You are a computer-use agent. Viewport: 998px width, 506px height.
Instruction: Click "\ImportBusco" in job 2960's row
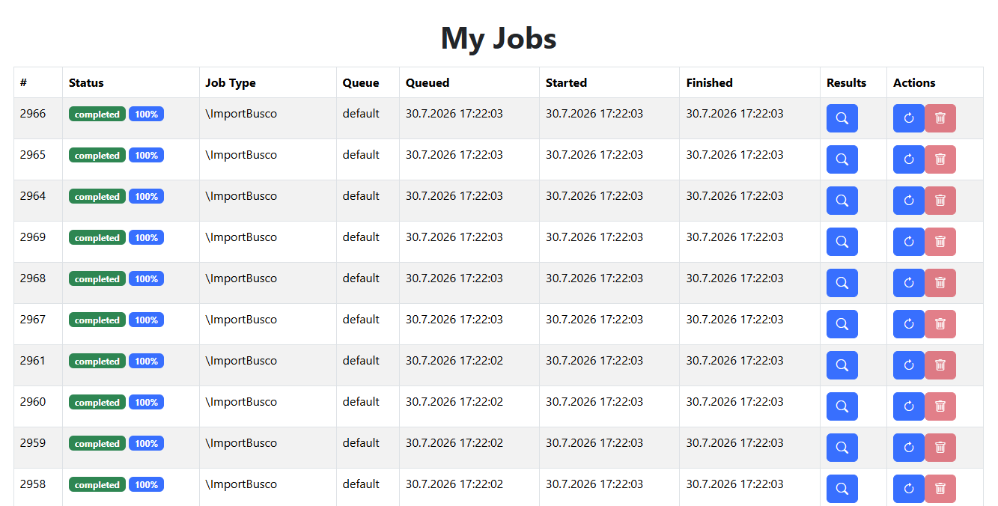(x=241, y=402)
